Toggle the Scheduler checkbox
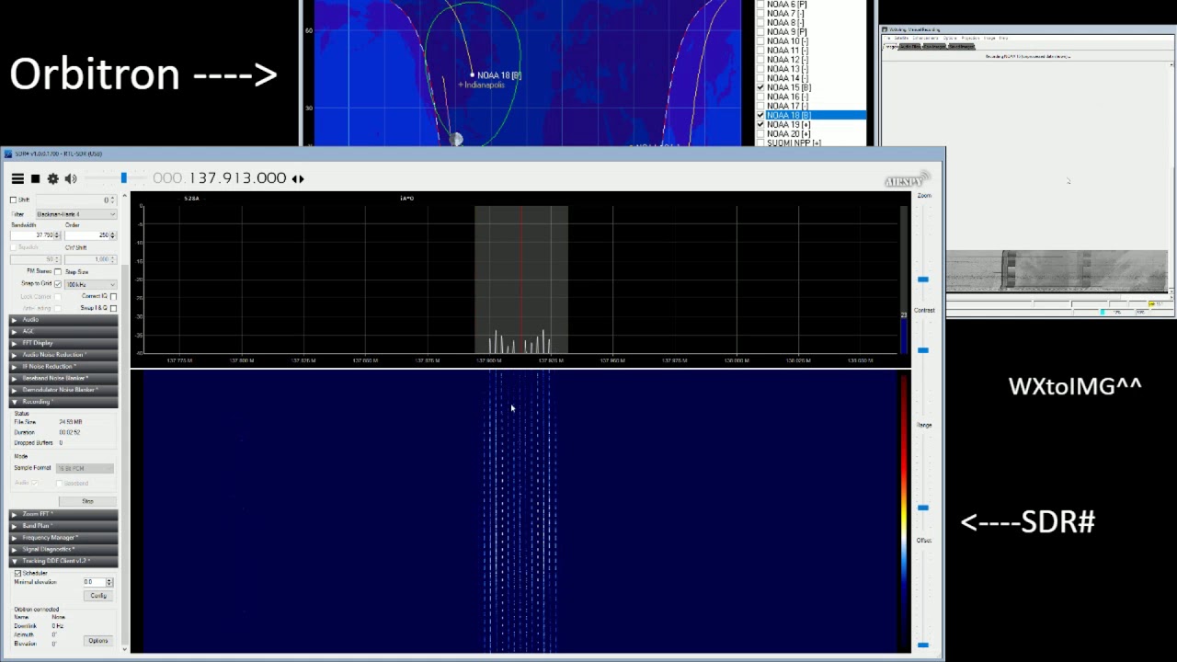This screenshot has height=662, width=1177. tap(17, 573)
